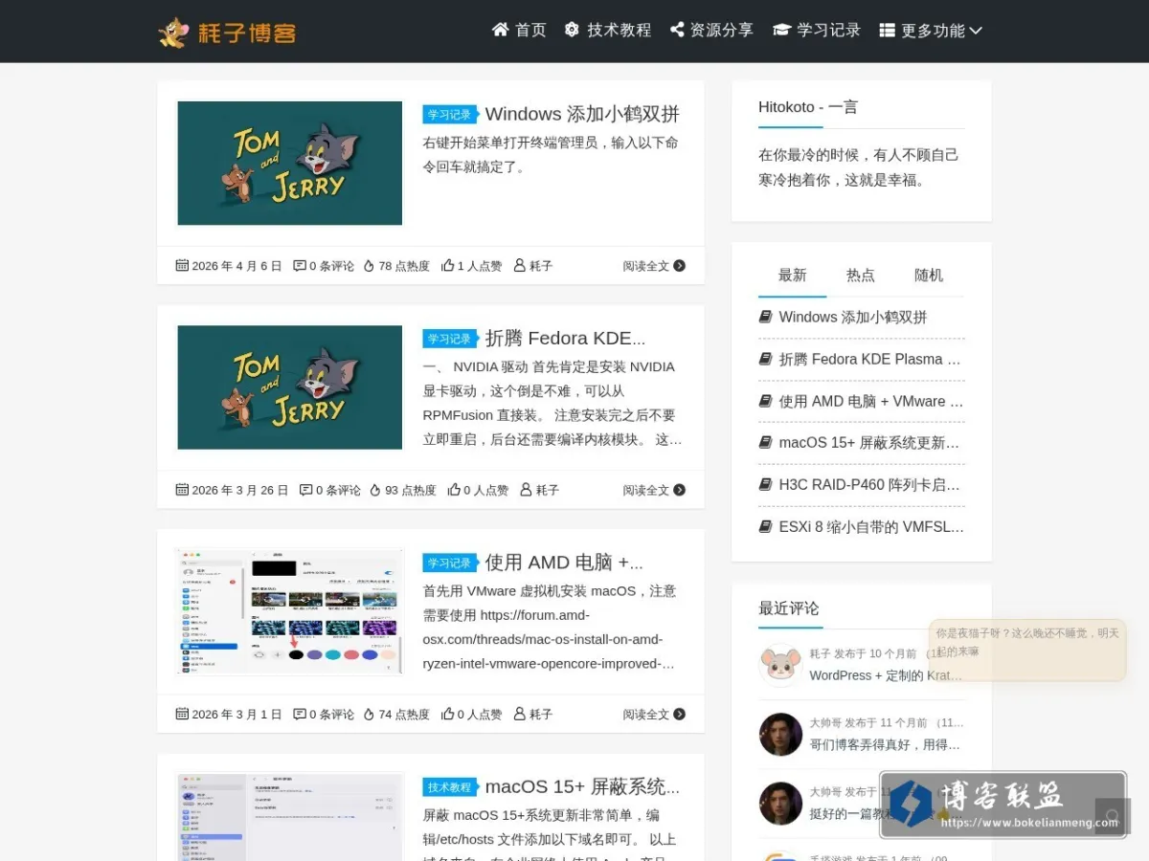
Task: Open sidebar link 使用 AMD 电脑 + VMware
Action: [871, 402]
